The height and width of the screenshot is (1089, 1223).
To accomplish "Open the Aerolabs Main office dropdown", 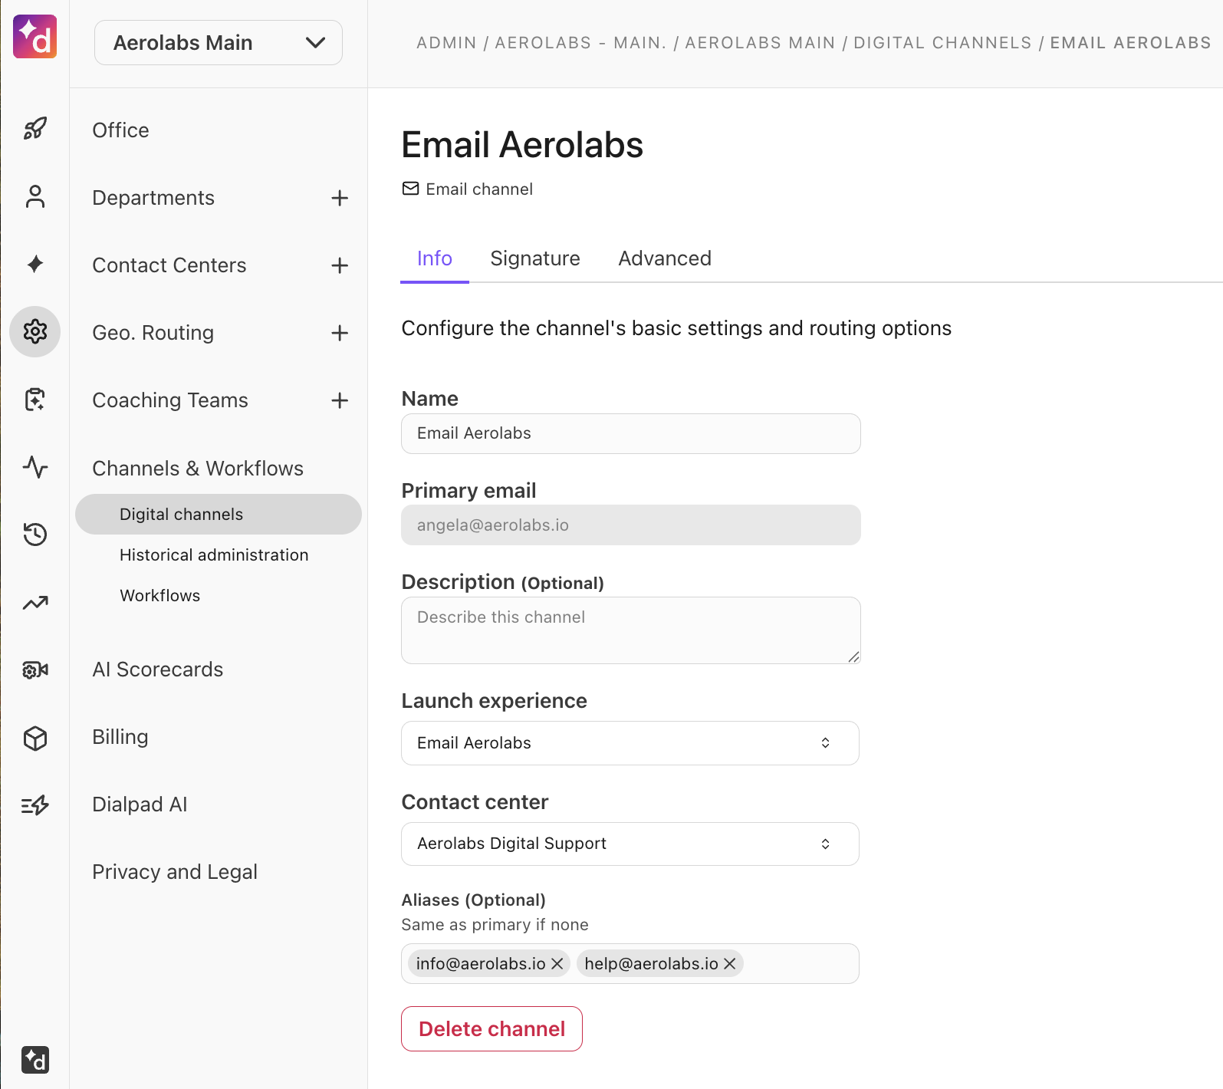I will point(219,43).
